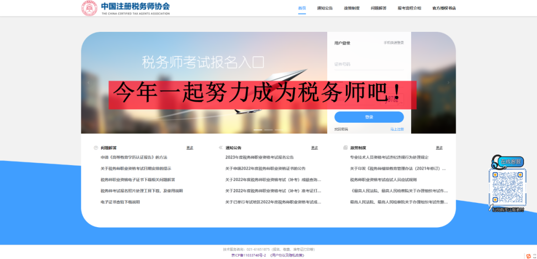Click the 通知公告 section heading
Image resolution: width=537 pixels, height=259 pixels.
click(233, 148)
